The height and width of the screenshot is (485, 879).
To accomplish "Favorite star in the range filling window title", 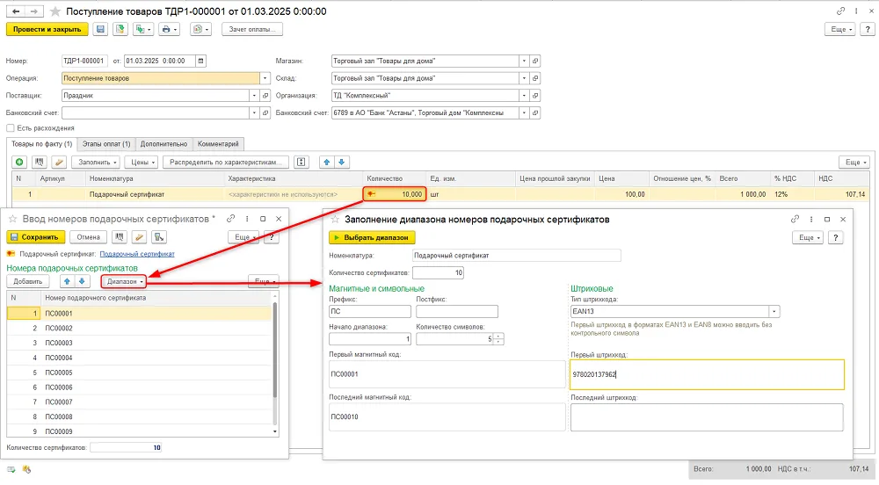I will pyautogui.click(x=335, y=220).
